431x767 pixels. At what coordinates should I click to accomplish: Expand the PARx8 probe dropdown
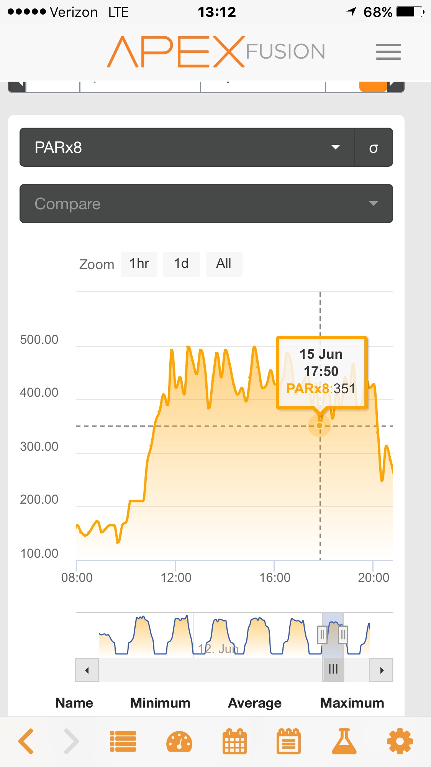point(187,148)
